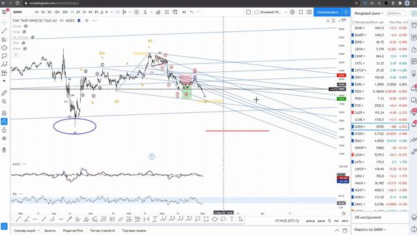Select the zoom-in magnifier tool
The width and height of the screenshot is (417, 235).
click(5, 102)
